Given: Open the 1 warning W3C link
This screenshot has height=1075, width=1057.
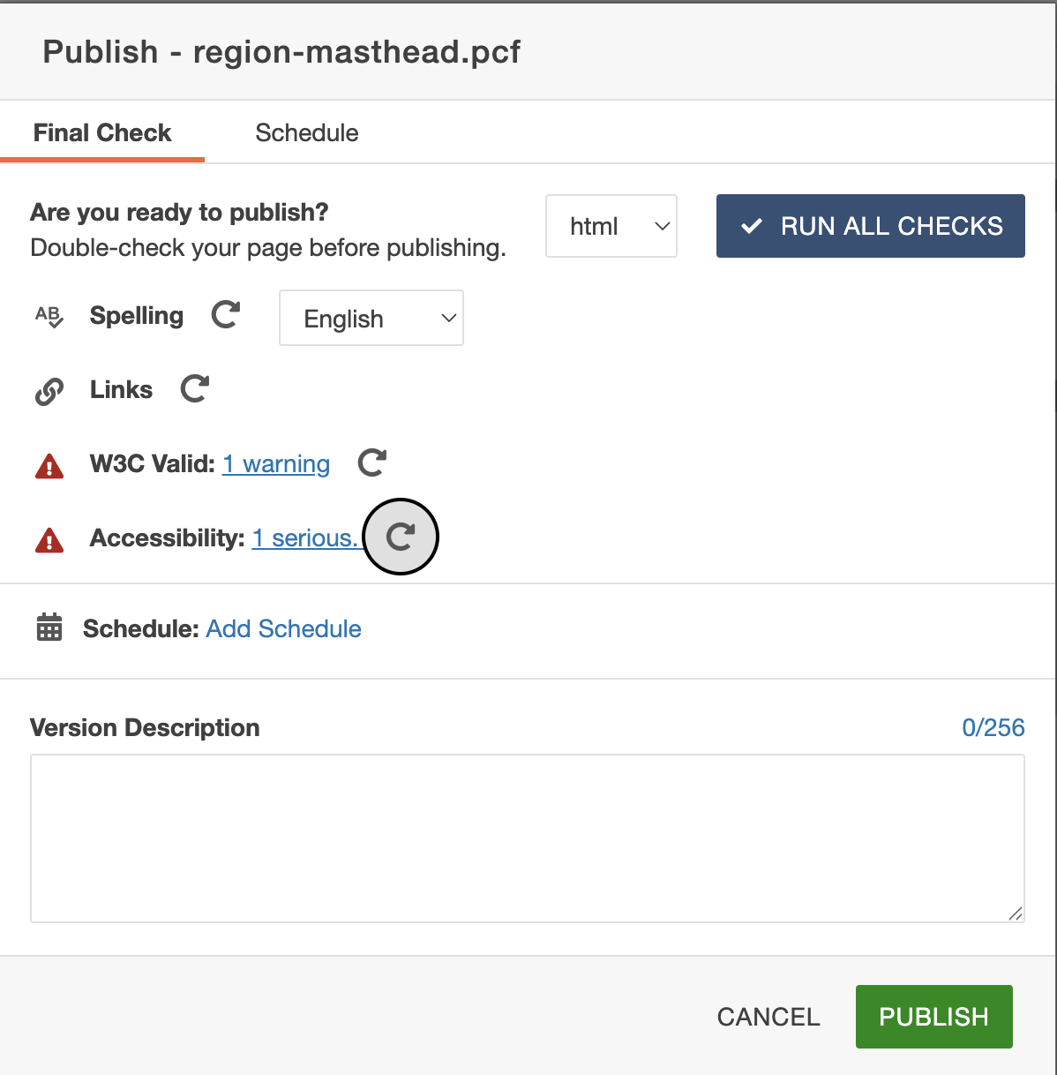Looking at the screenshot, I should (276, 463).
